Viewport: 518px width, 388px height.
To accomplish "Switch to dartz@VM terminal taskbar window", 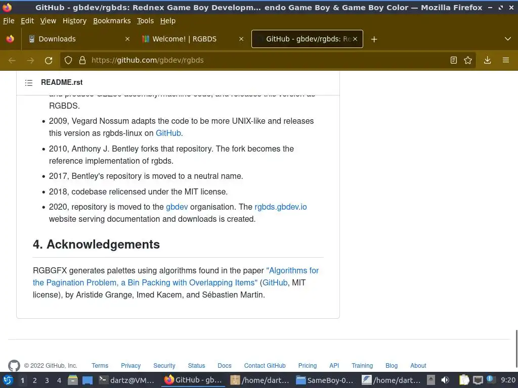I will point(127,380).
